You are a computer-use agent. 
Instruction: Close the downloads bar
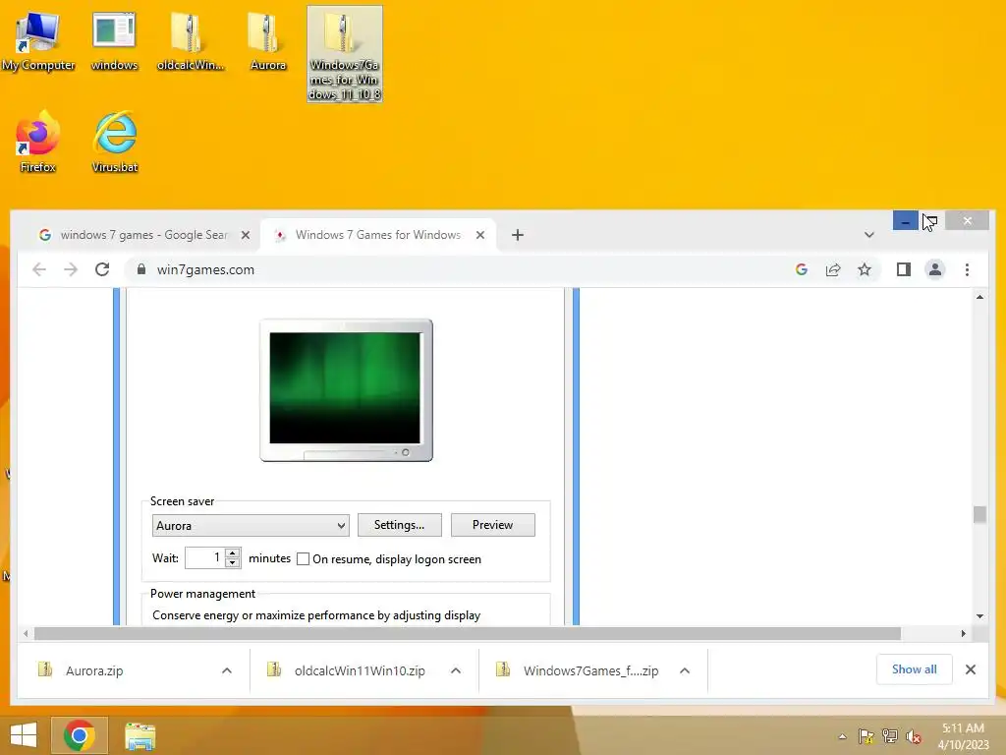[971, 669]
